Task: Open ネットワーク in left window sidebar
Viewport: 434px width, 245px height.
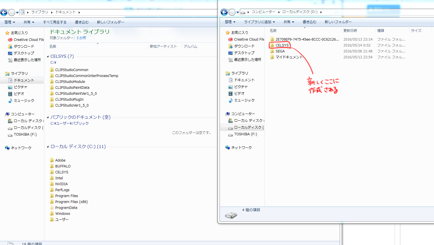Action: [x=18, y=148]
